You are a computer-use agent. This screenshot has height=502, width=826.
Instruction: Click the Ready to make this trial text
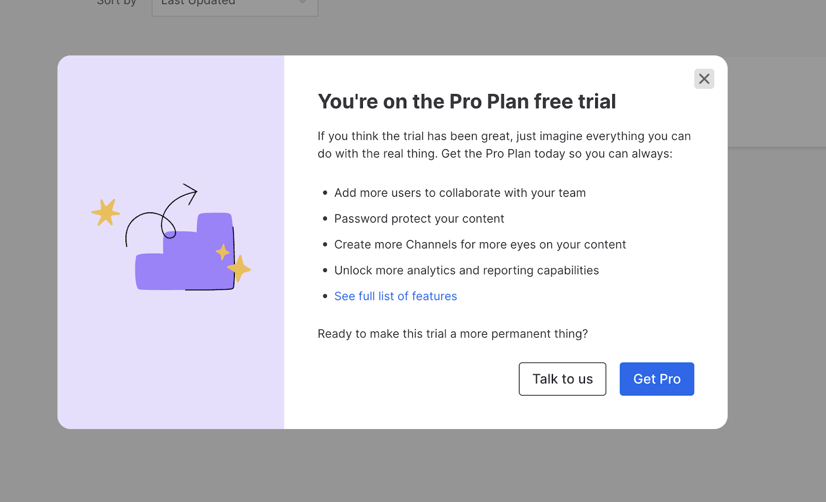[x=453, y=334]
